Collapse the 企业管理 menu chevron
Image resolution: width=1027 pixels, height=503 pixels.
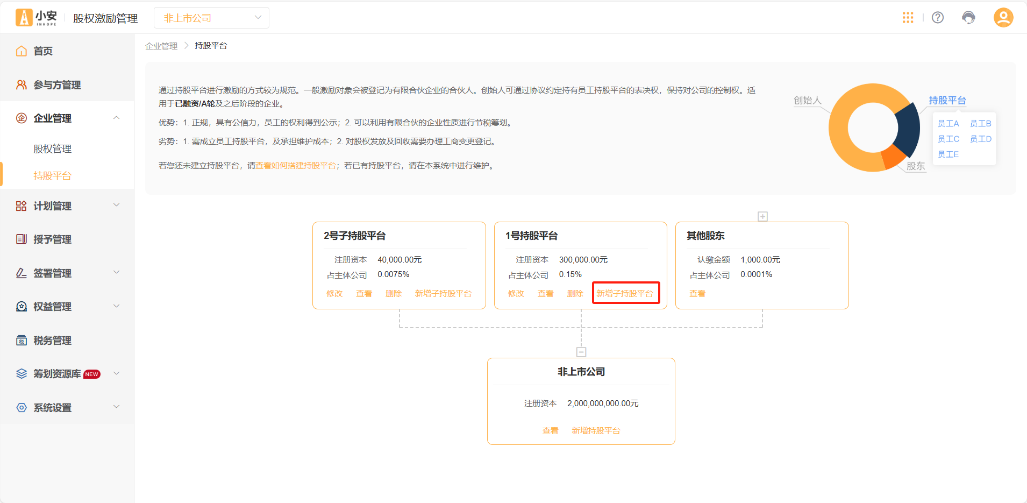[x=117, y=118]
